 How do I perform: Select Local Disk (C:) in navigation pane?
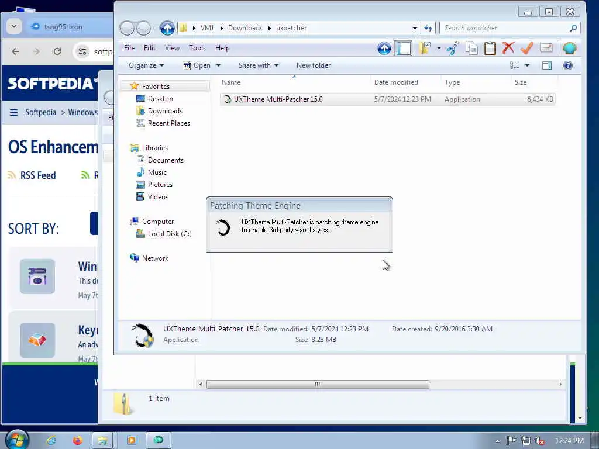tap(170, 234)
